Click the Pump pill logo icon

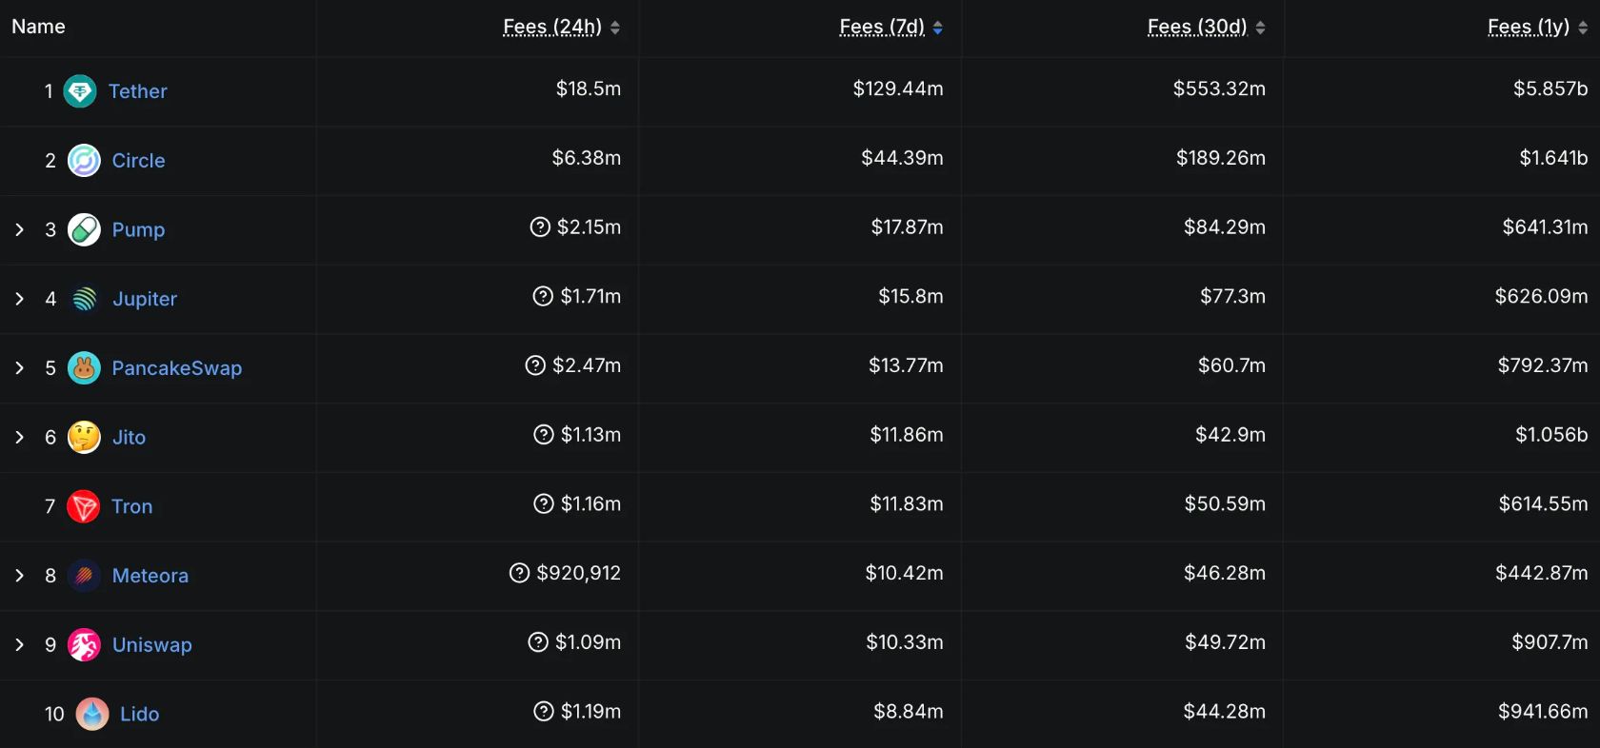[x=84, y=229]
